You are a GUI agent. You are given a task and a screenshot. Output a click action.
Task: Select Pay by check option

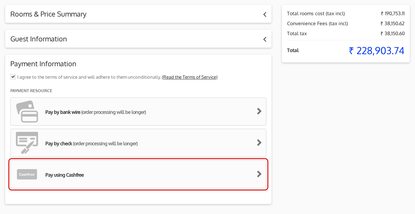tap(138, 143)
